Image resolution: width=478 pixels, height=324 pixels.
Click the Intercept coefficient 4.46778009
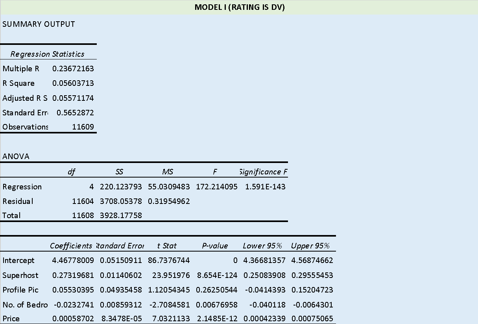pos(71,260)
